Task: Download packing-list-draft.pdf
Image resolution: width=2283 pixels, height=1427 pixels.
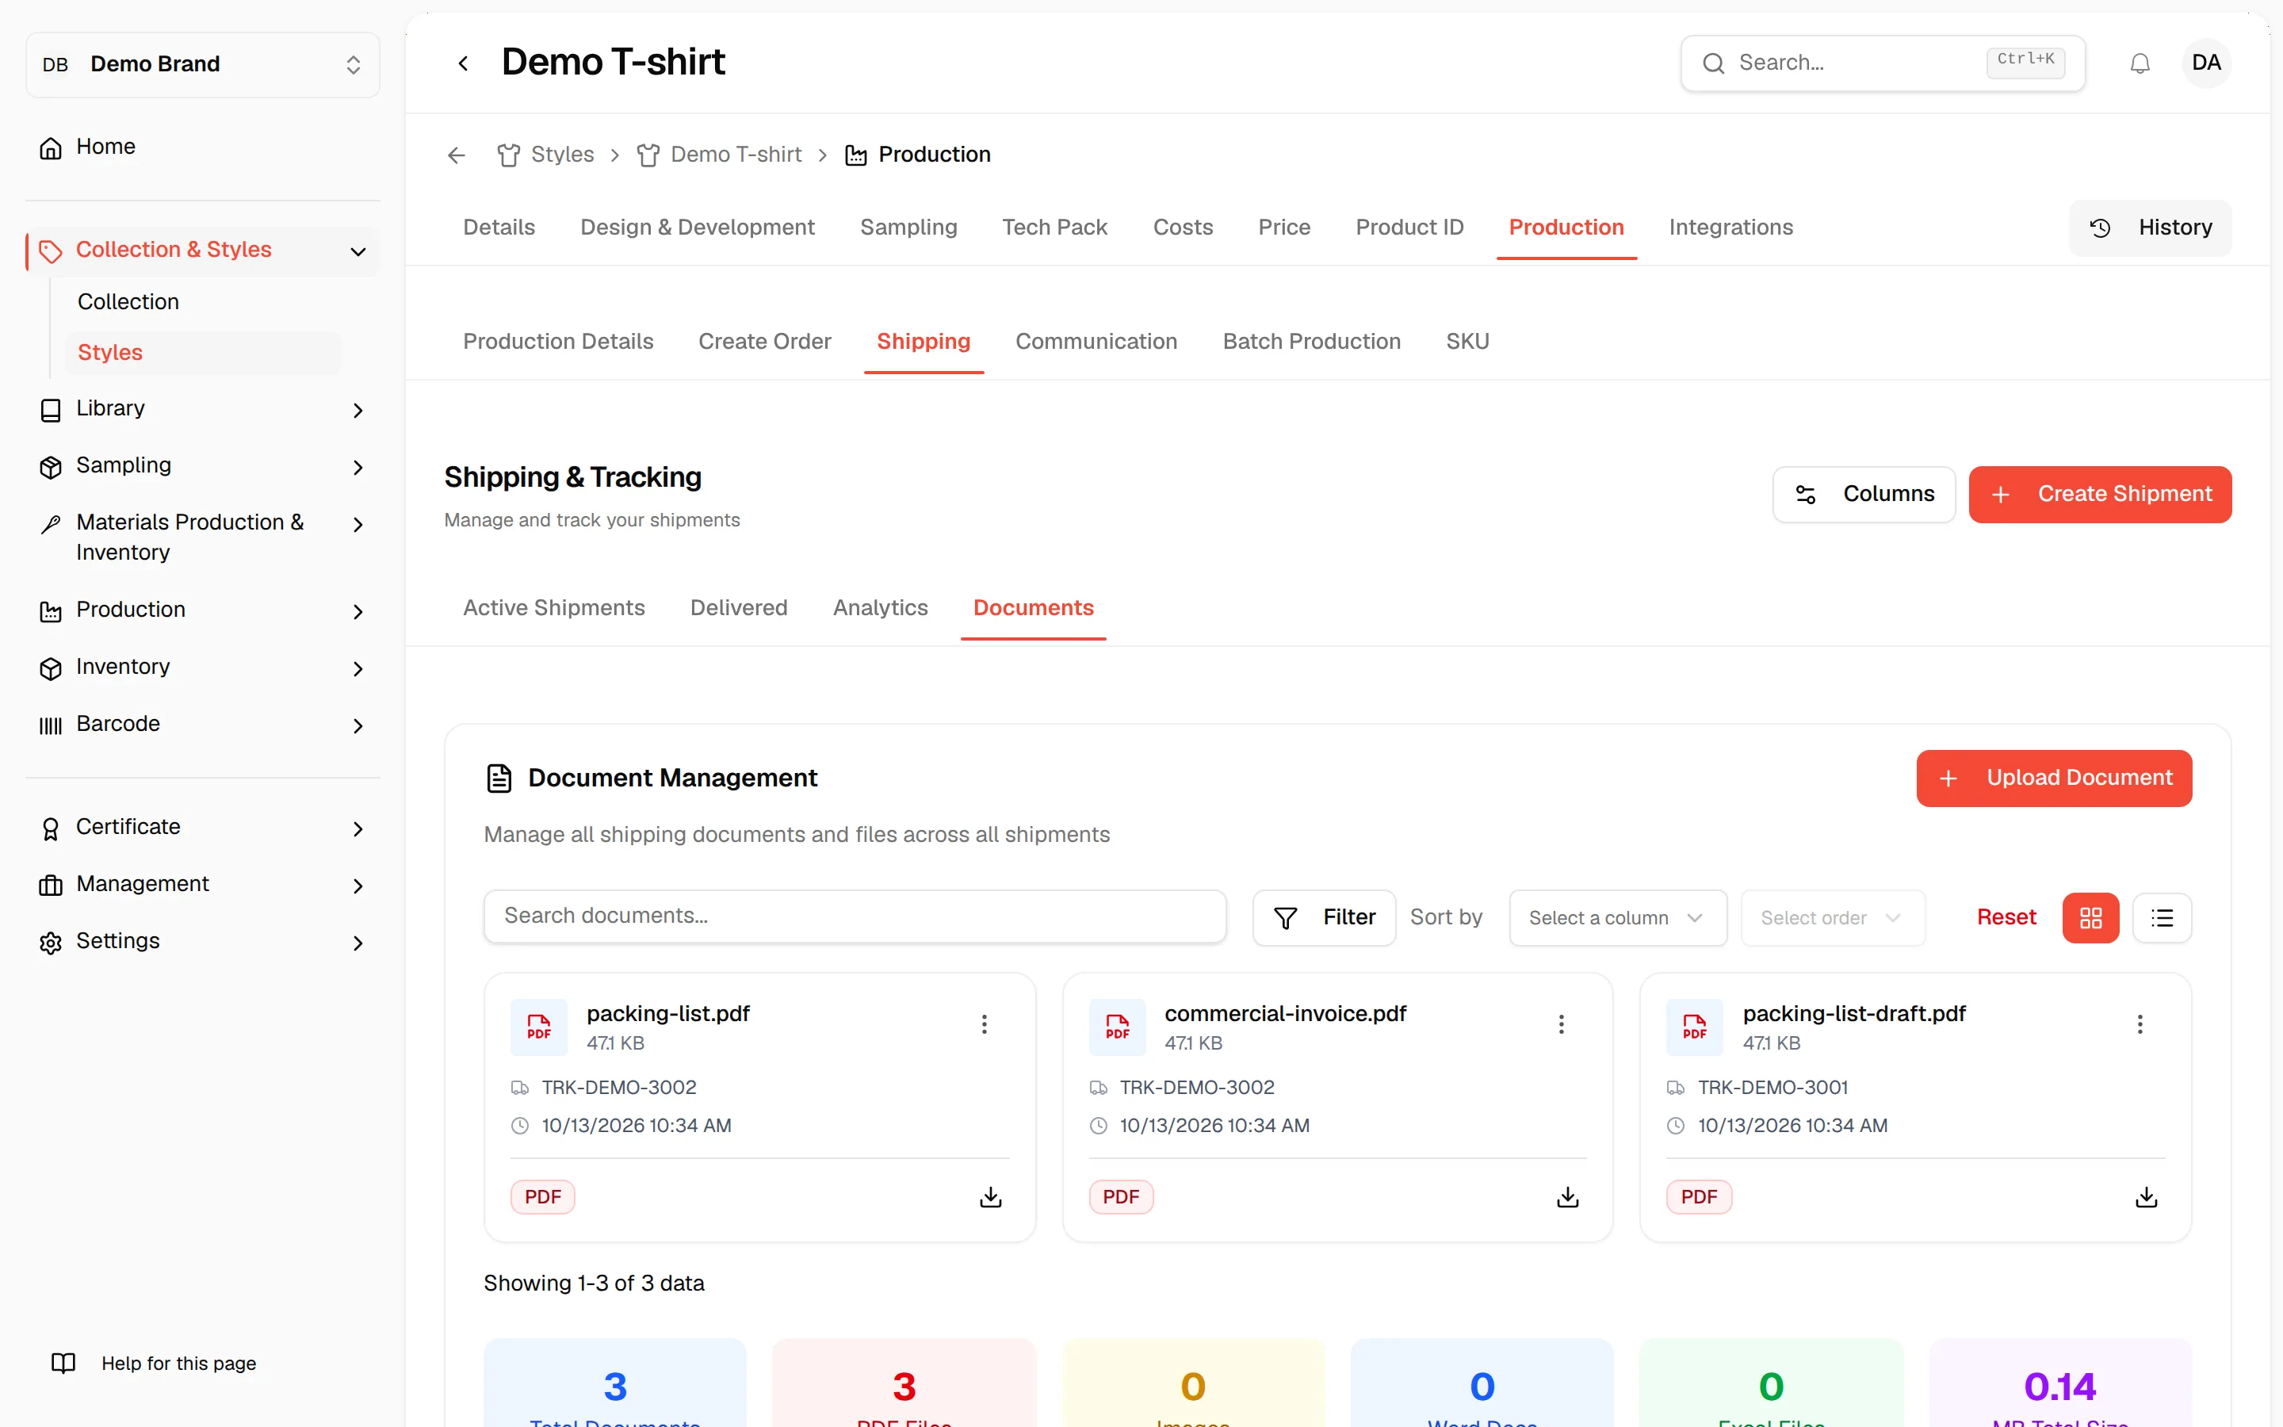Action: [2146, 1197]
